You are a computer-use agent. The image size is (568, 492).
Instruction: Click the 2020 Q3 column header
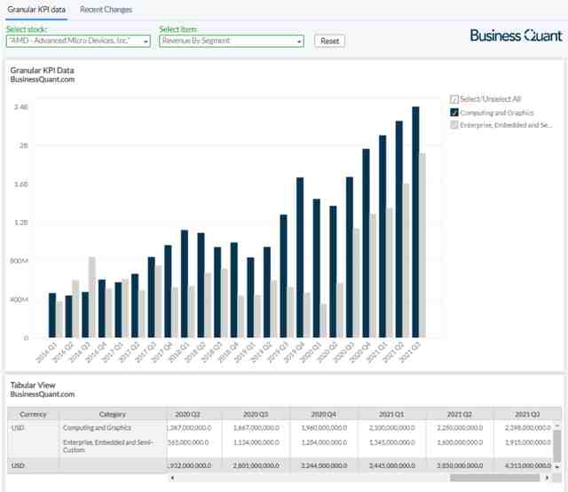(256, 414)
